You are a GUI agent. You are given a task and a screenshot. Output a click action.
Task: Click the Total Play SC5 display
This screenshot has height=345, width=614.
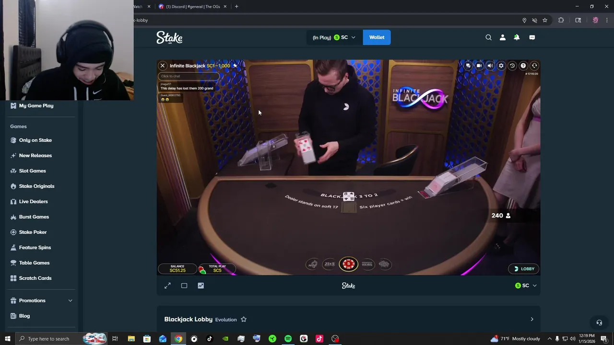pyautogui.click(x=217, y=269)
